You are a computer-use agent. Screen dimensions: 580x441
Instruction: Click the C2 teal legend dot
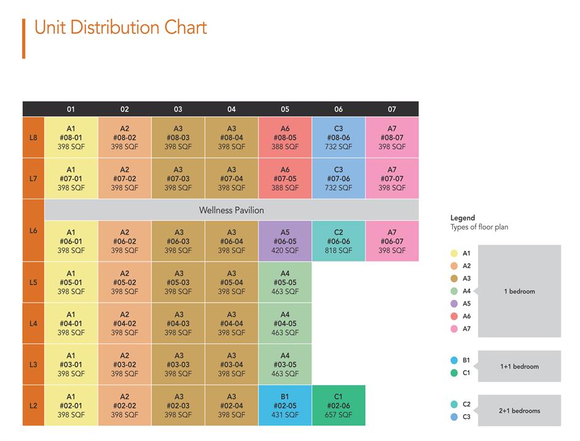coord(454,404)
